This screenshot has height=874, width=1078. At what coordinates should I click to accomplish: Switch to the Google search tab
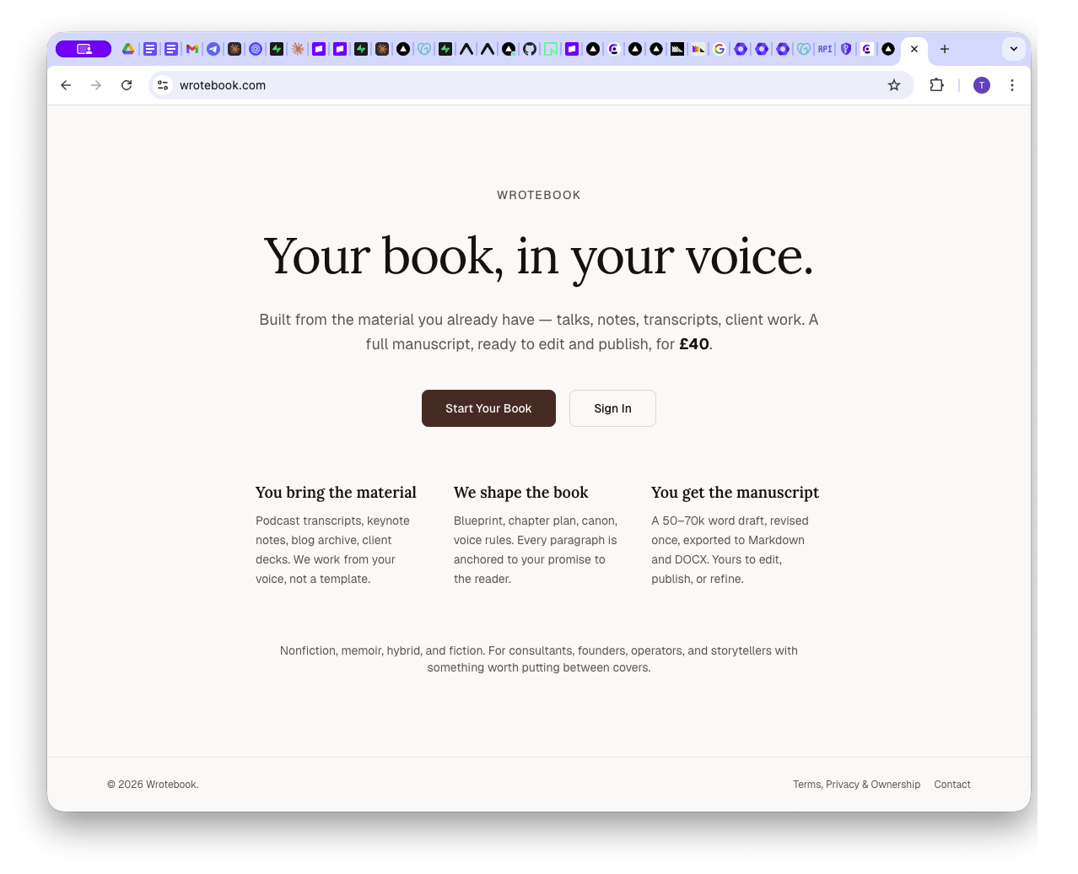click(x=720, y=49)
